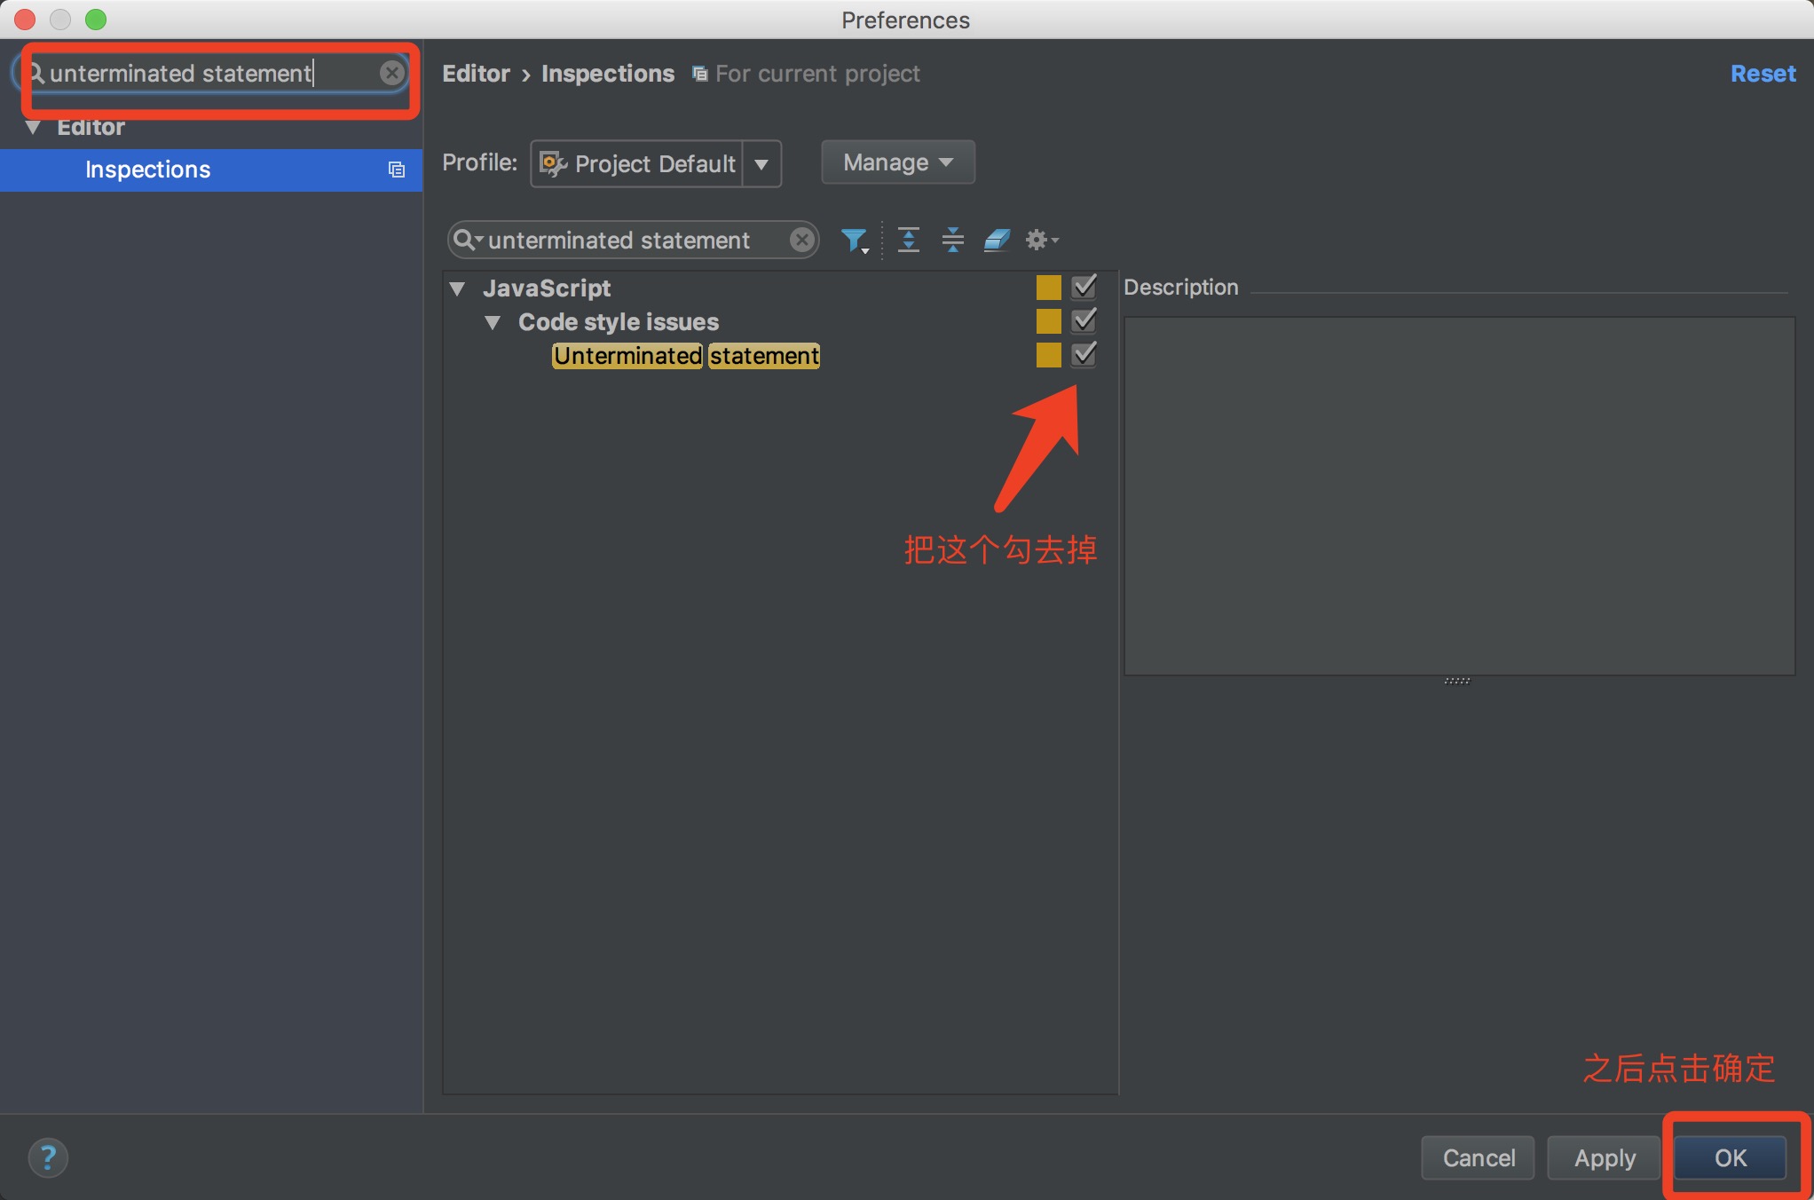
Task: Click the 'For current project' icon
Action: point(700,74)
